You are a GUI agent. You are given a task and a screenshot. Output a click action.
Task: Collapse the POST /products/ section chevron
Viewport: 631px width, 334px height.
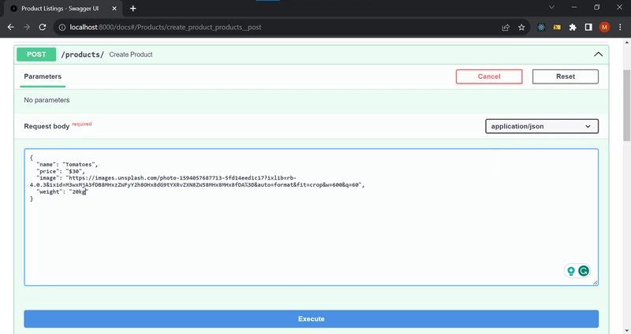coord(599,54)
